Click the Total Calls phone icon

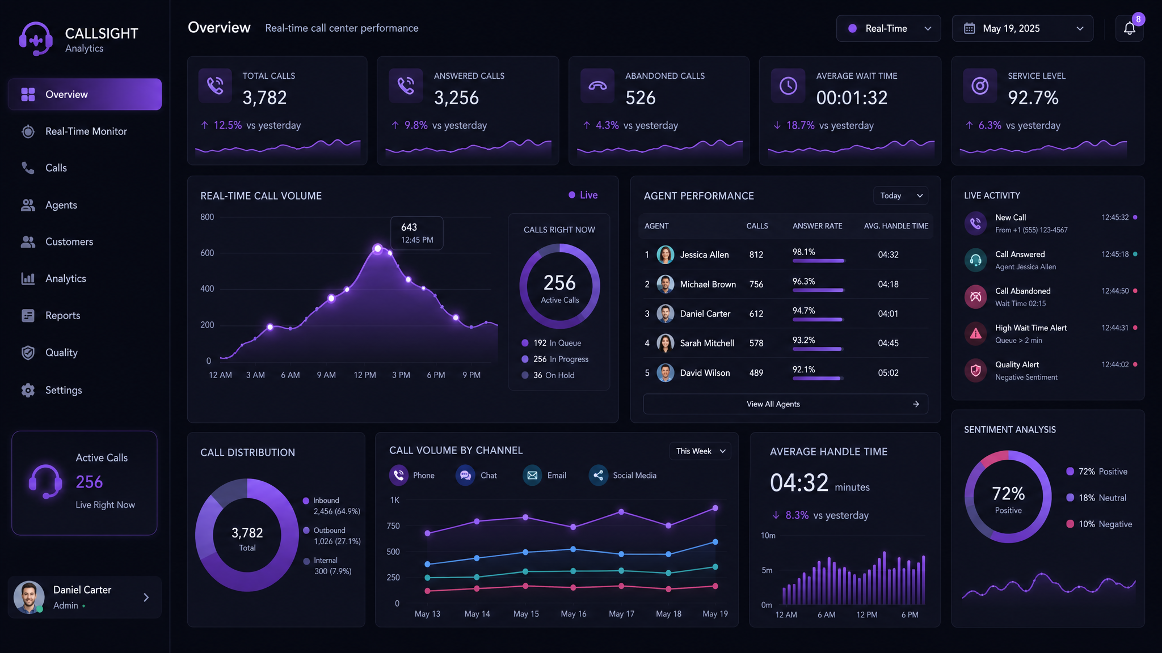(x=215, y=86)
